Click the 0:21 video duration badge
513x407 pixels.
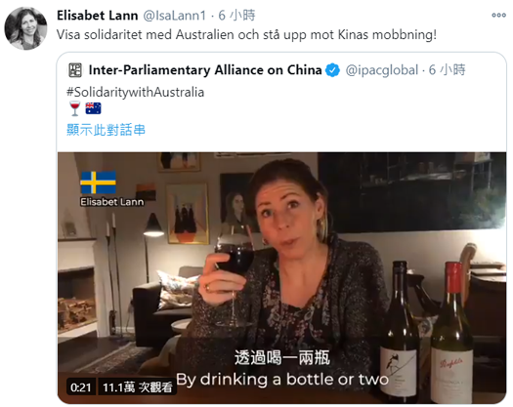(x=81, y=387)
